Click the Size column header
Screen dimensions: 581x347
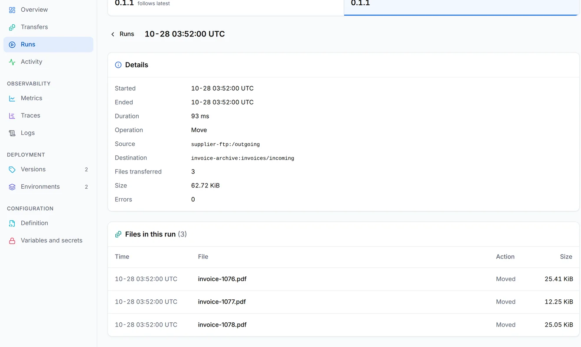566,257
